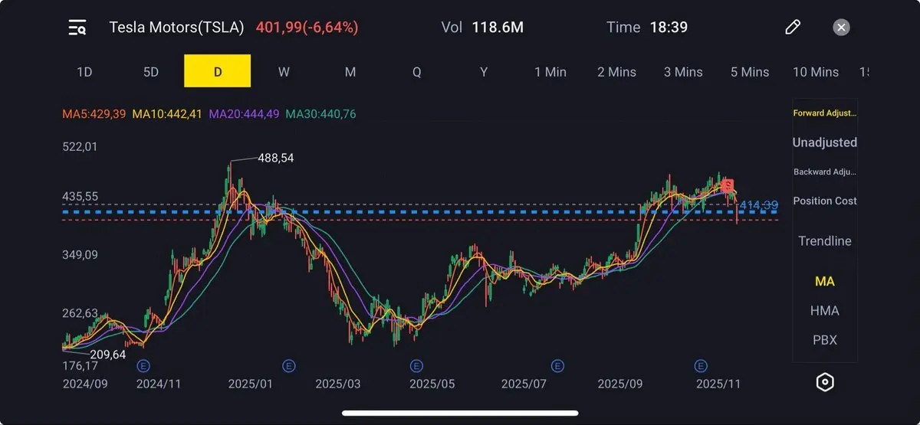
Task: Choose Backward Adjusted price mode
Action: pyautogui.click(x=825, y=172)
